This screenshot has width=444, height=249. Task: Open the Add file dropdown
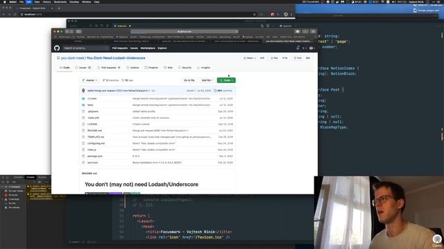(x=207, y=80)
